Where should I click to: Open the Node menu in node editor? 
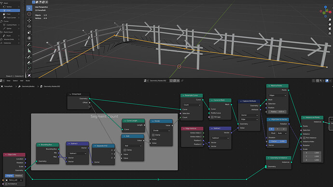28,81
